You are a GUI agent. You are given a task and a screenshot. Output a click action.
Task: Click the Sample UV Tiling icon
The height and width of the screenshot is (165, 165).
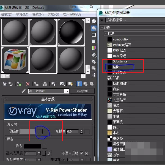coord(94,41)
